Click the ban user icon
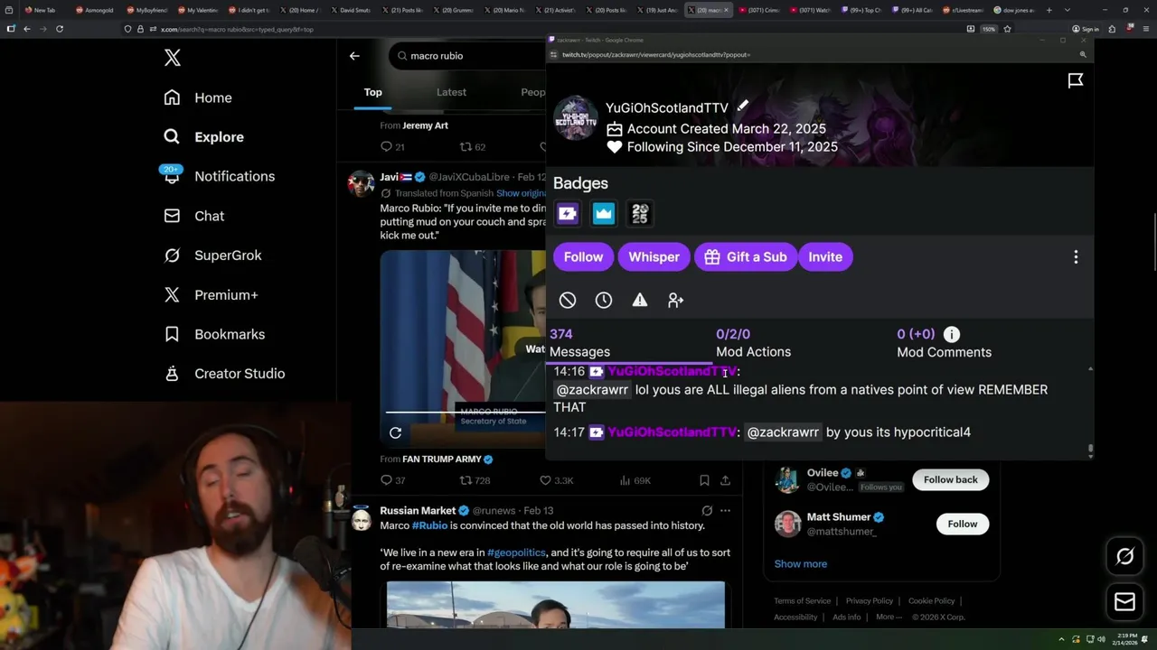1157x650 pixels. tap(568, 301)
